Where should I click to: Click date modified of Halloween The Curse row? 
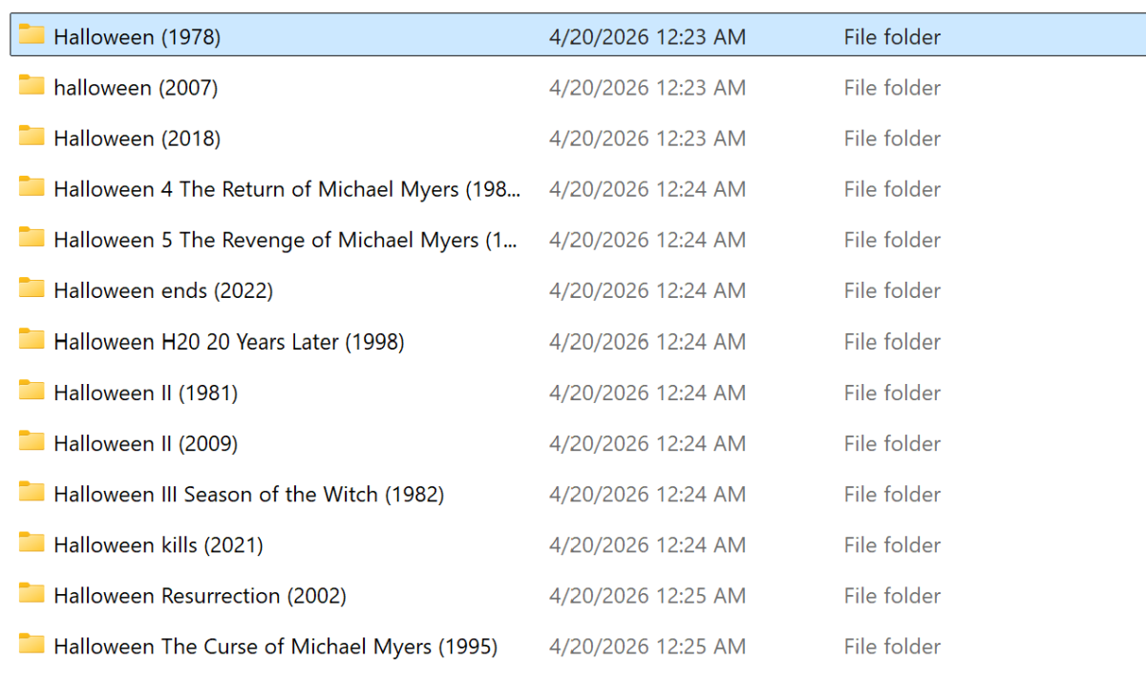[x=647, y=647]
